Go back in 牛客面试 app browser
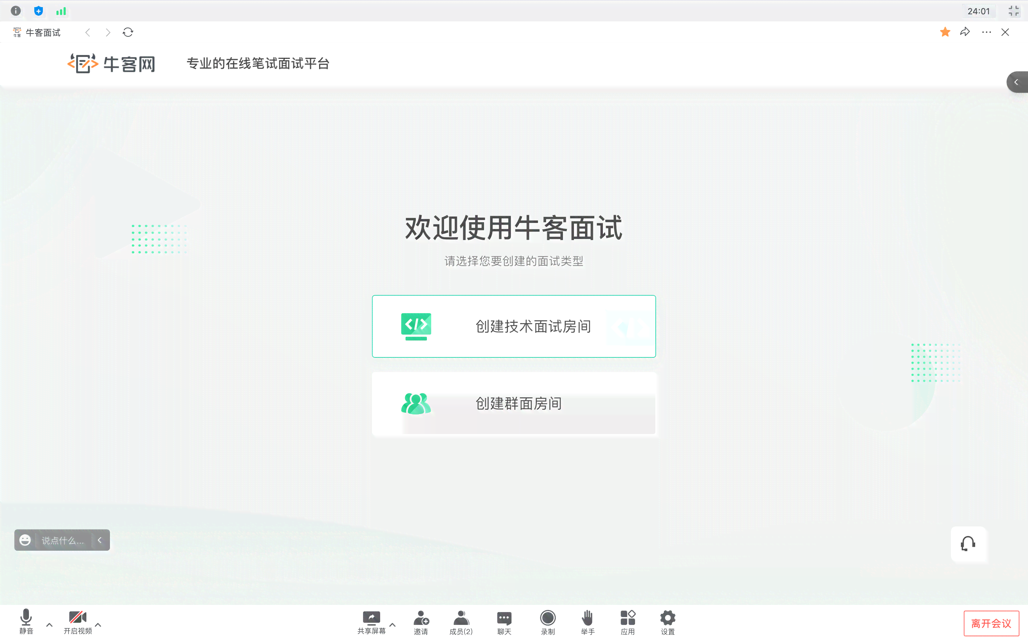Screen dimensions: 1028x642 click(x=88, y=32)
